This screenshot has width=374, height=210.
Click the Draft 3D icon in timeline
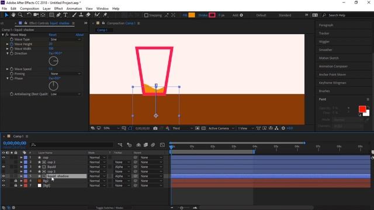[x=129, y=145]
